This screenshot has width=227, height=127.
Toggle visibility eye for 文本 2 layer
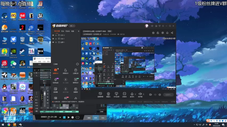coord(53,35)
